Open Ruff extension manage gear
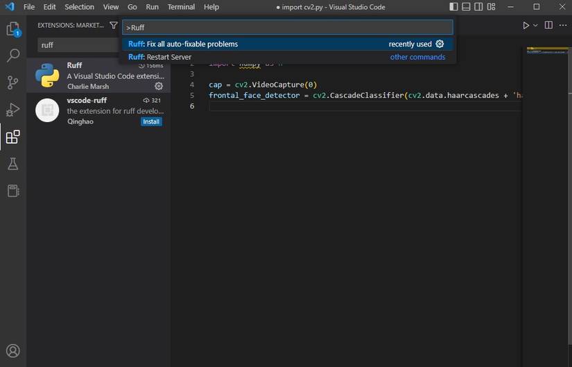Screen dimensions: 572x367 coord(159,86)
